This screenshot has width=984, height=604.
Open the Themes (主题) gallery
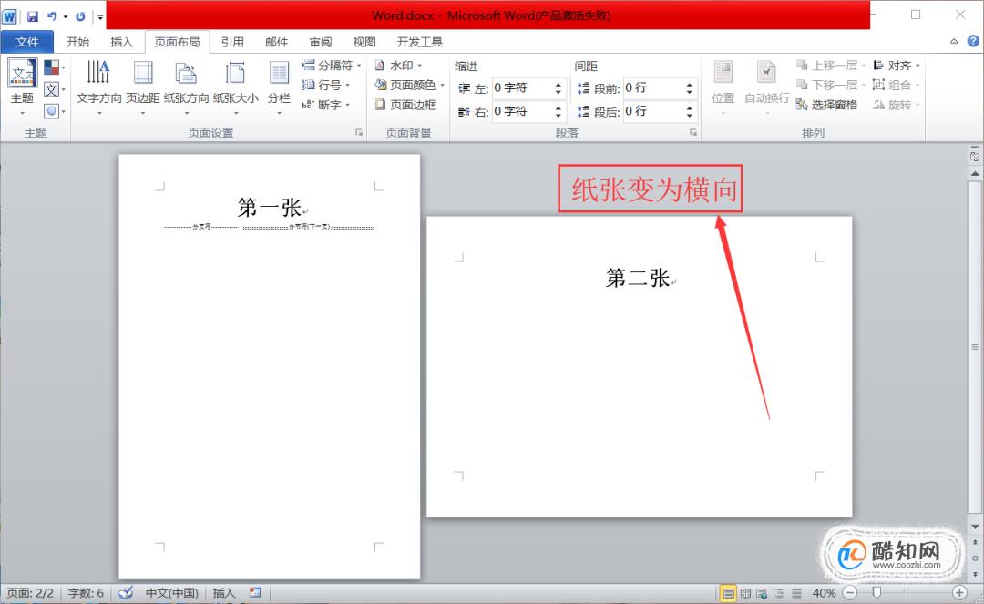(x=23, y=87)
